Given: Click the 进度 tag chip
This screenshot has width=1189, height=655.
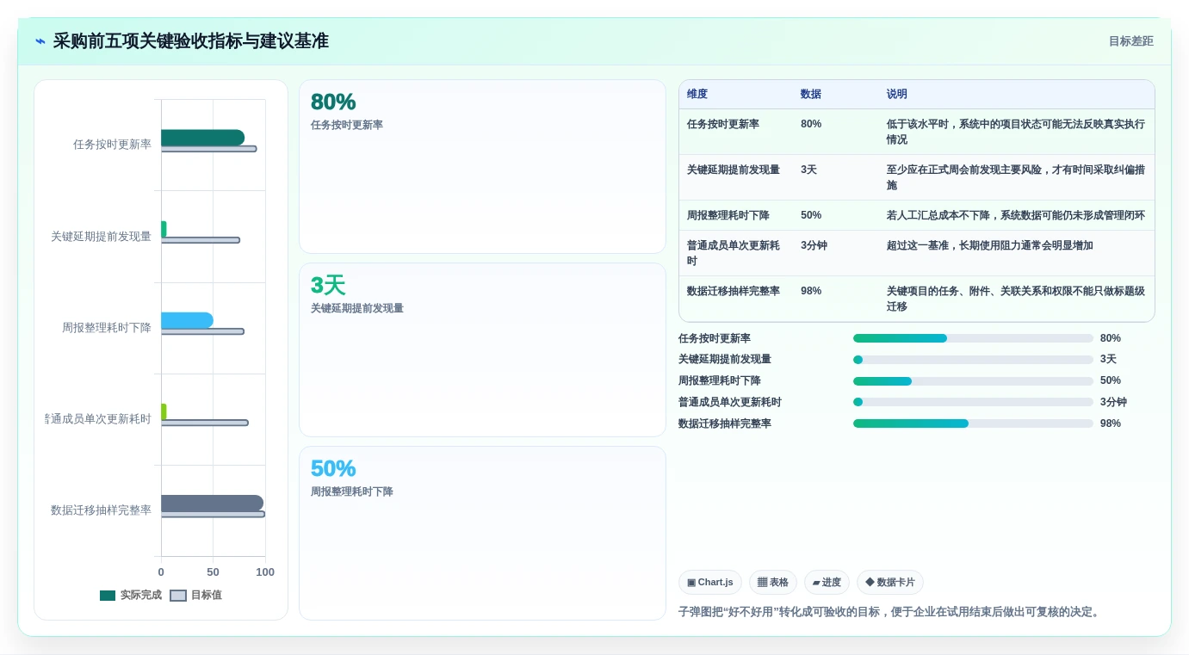Looking at the screenshot, I should coord(827,583).
